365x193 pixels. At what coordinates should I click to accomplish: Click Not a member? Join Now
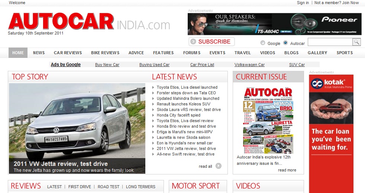pos(337,3)
